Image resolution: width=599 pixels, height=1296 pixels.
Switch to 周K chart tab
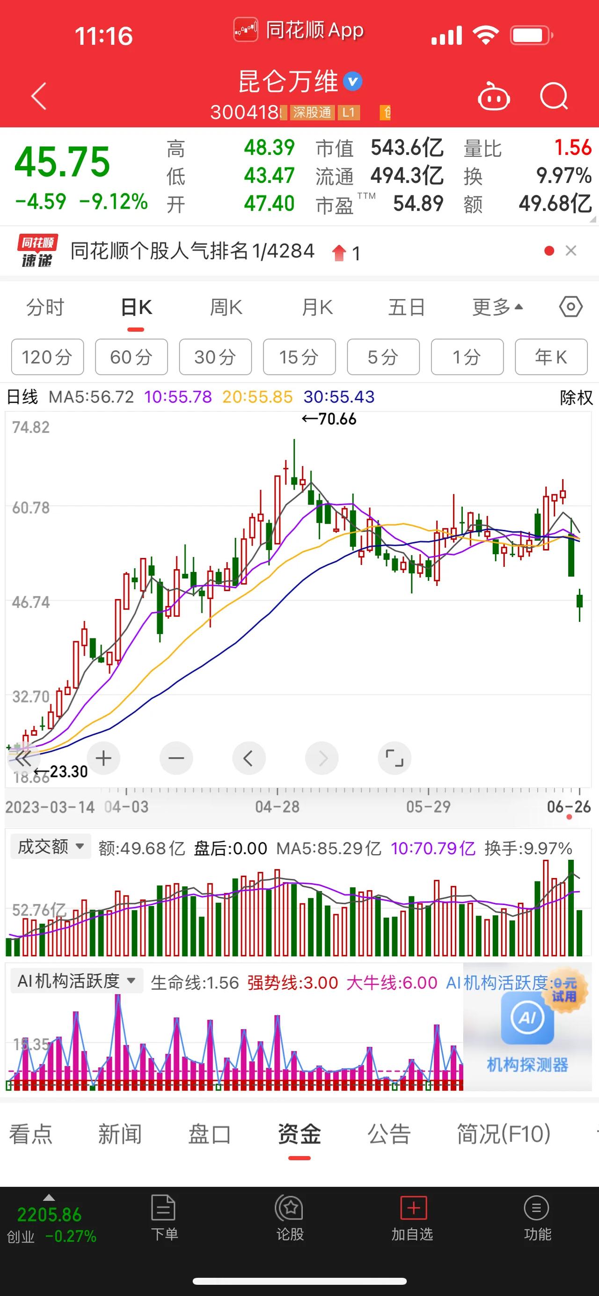pos(226,307)
